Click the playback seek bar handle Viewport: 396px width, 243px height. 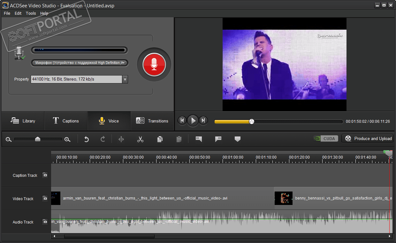[252, 121]
